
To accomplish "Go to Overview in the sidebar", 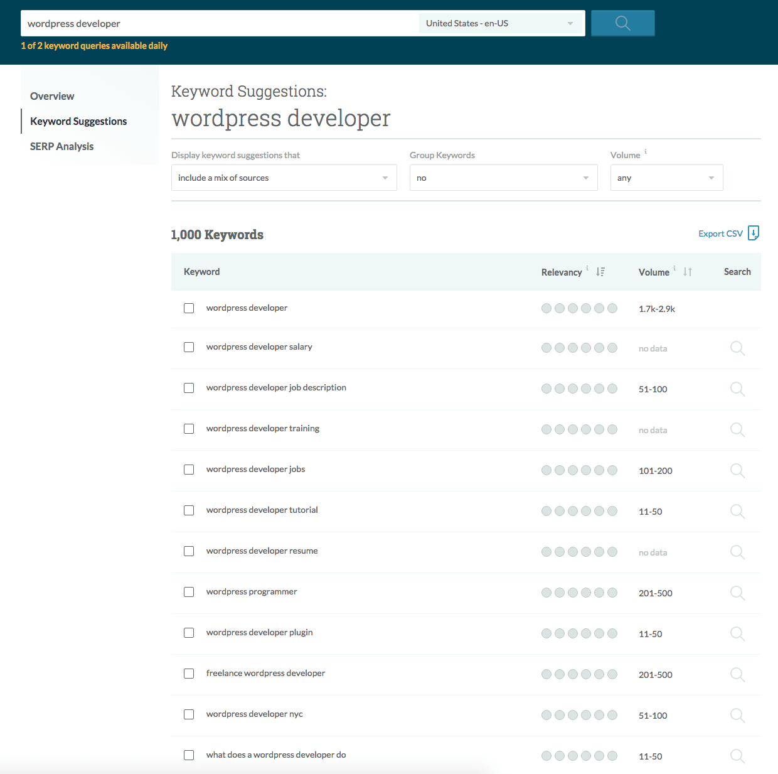I will pyautogui.click(x=52, y=96).
